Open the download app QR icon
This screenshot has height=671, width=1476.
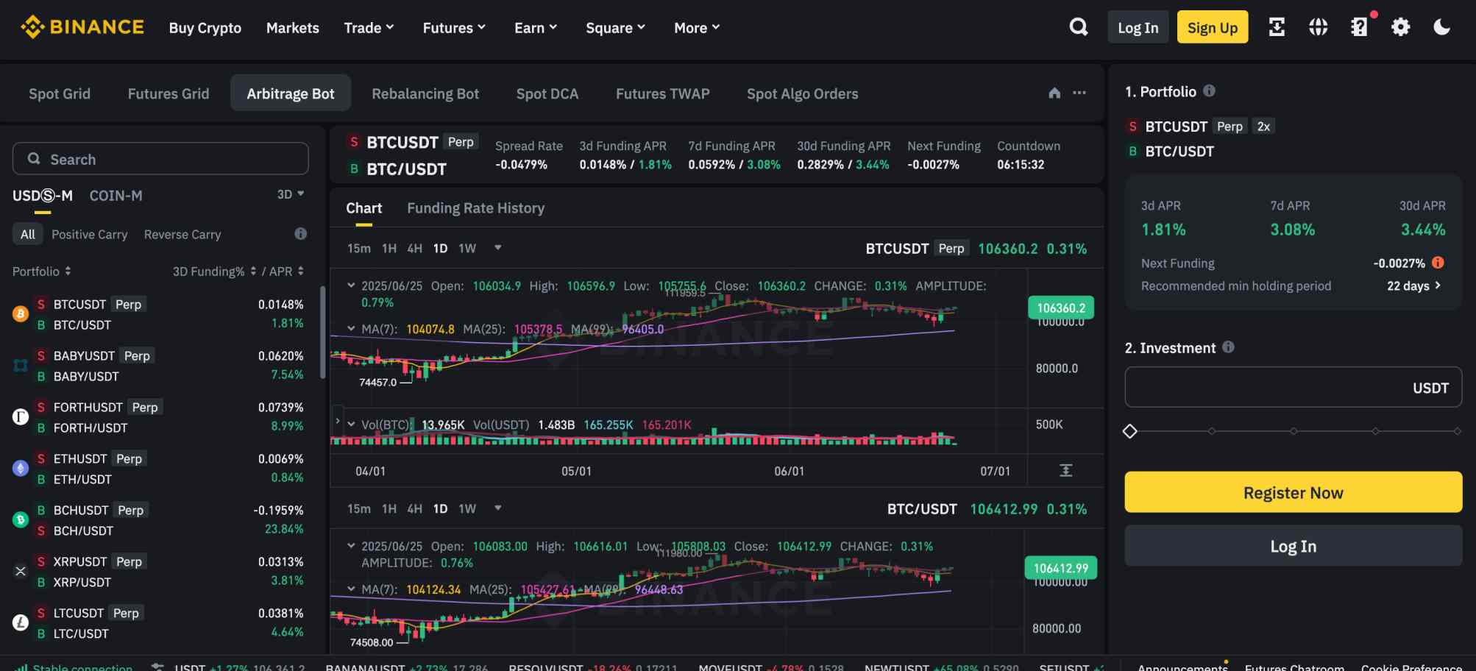[1277, 27]
